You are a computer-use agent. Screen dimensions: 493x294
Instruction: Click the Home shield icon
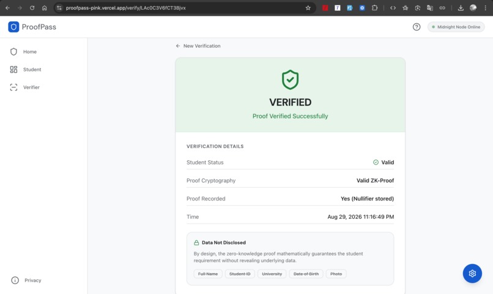tap(13, 51)
